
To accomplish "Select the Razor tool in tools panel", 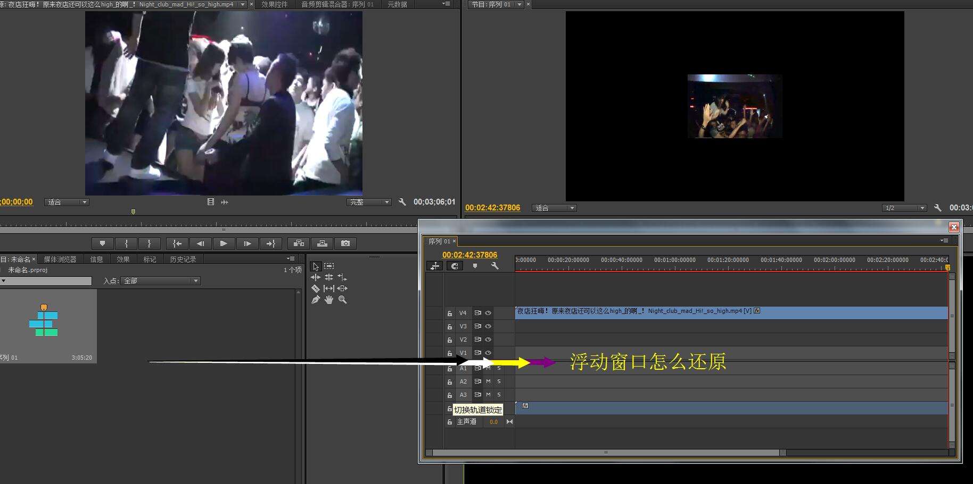I will coord(315,288).
